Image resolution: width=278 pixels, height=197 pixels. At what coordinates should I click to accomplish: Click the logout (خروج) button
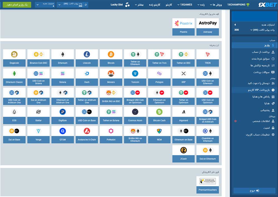(x=254, y=191)
